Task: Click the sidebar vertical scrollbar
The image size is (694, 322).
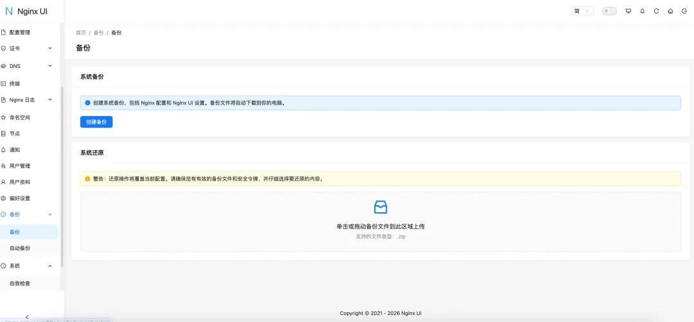Action: [62, 176]
